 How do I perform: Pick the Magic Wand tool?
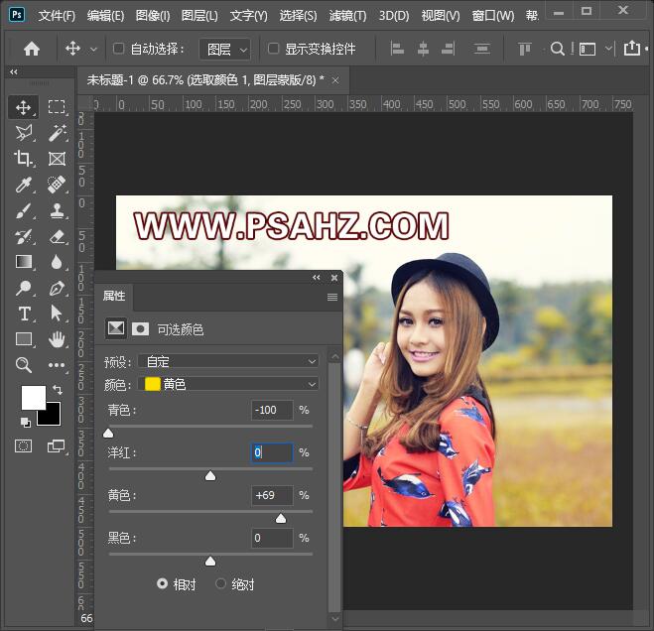(57, 133)
